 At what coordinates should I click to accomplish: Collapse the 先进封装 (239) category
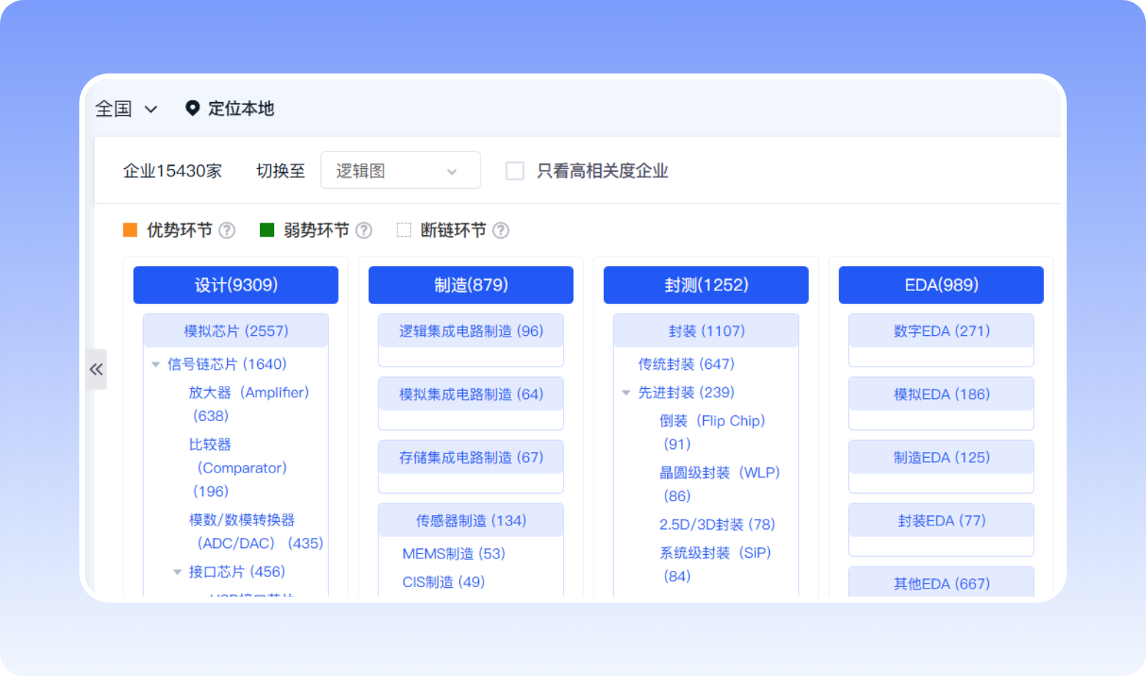(627, 392)
